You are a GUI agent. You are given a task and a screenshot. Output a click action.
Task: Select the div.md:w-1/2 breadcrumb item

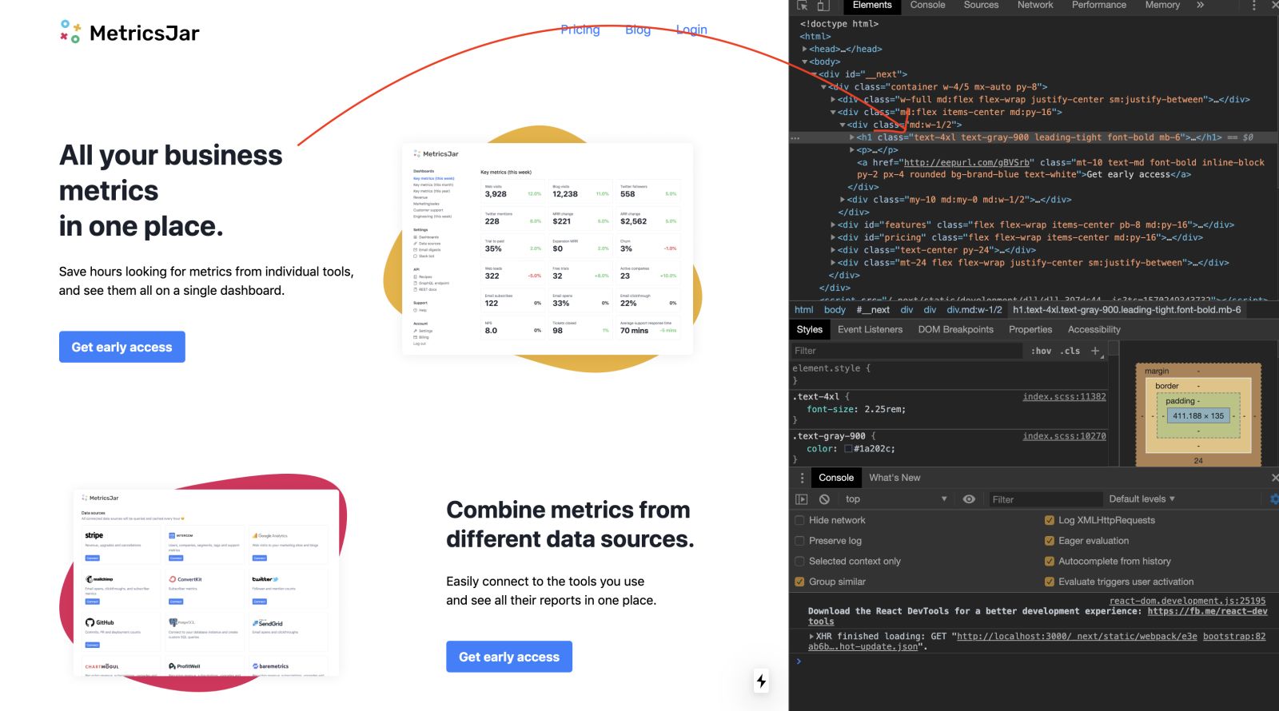974,310
